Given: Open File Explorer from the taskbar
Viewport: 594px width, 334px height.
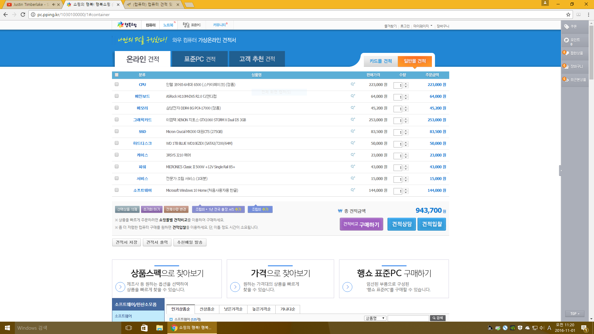Looking at the screenshot, I should point(159,328).
